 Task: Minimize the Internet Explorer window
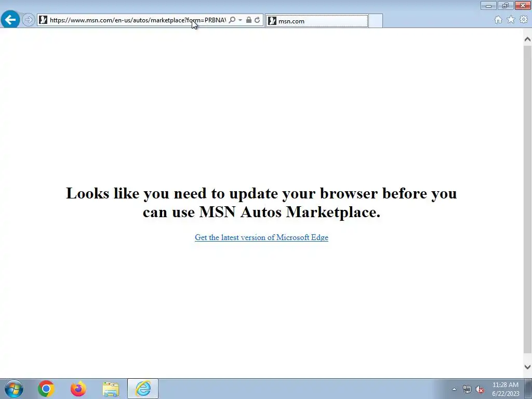tap(488, 5)
